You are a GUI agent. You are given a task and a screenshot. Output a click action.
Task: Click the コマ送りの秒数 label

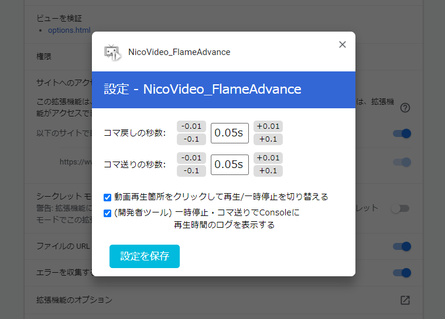pyautogui.click(x=135, y=164)
